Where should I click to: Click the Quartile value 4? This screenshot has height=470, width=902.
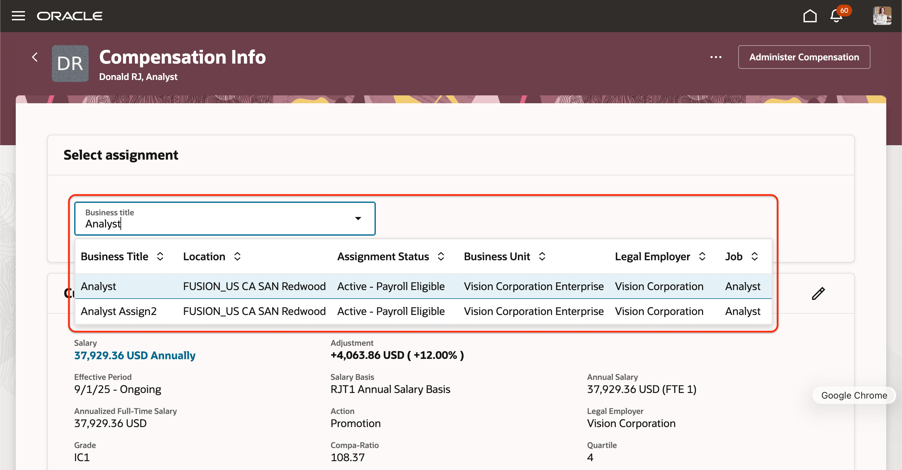pyautogui.click(x=590, y=458)
